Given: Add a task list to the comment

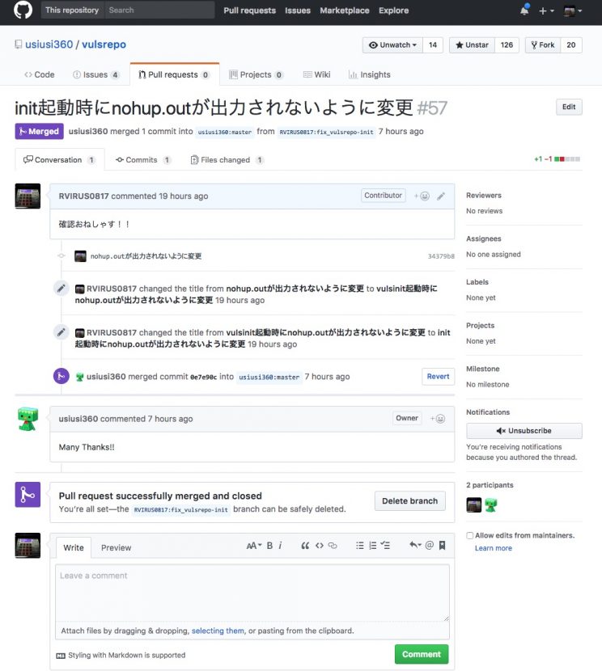Looking at the screenshot, I should point(385,547).
